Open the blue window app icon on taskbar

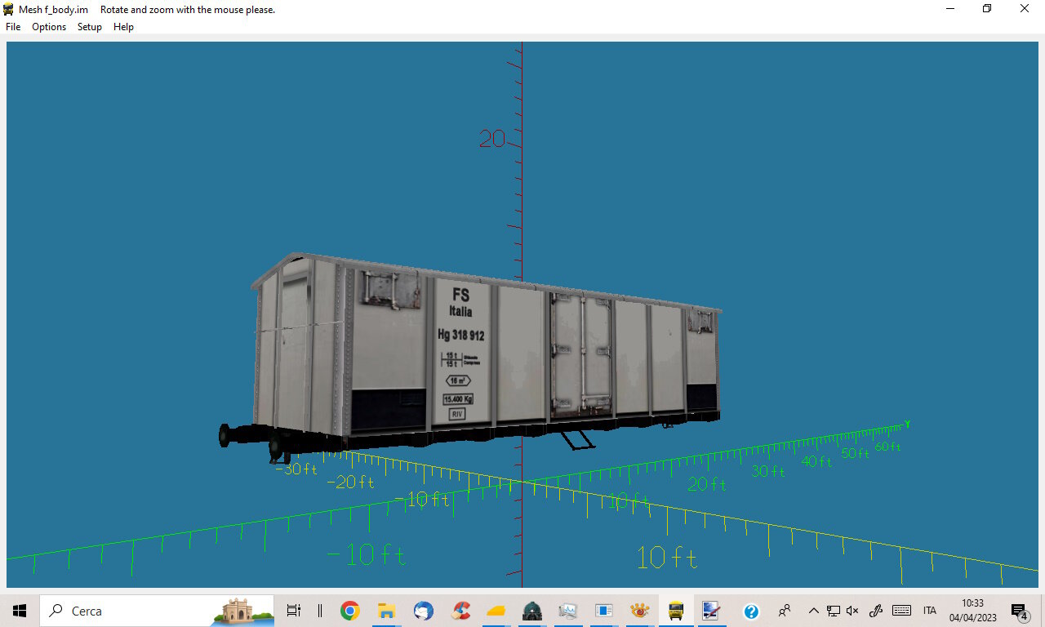coord(604,611)
